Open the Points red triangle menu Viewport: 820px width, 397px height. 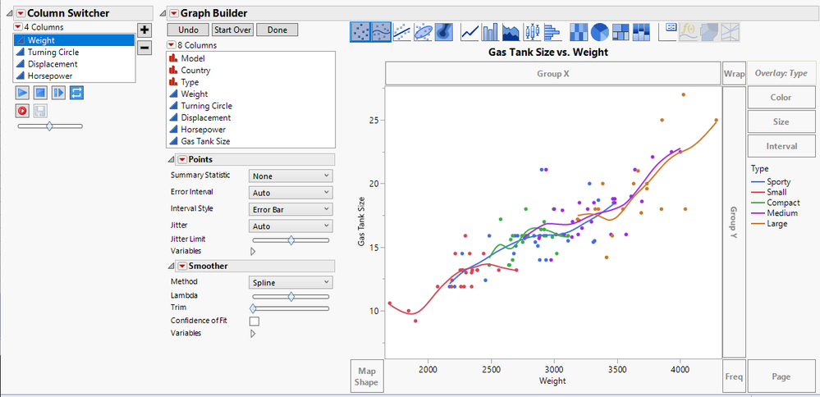pos(182,159)
